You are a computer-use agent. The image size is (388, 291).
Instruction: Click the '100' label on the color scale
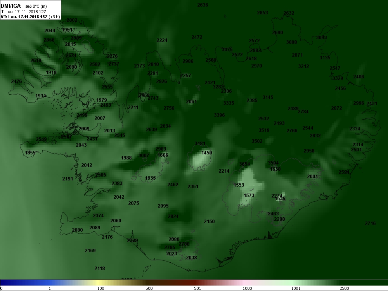(100, 288)
